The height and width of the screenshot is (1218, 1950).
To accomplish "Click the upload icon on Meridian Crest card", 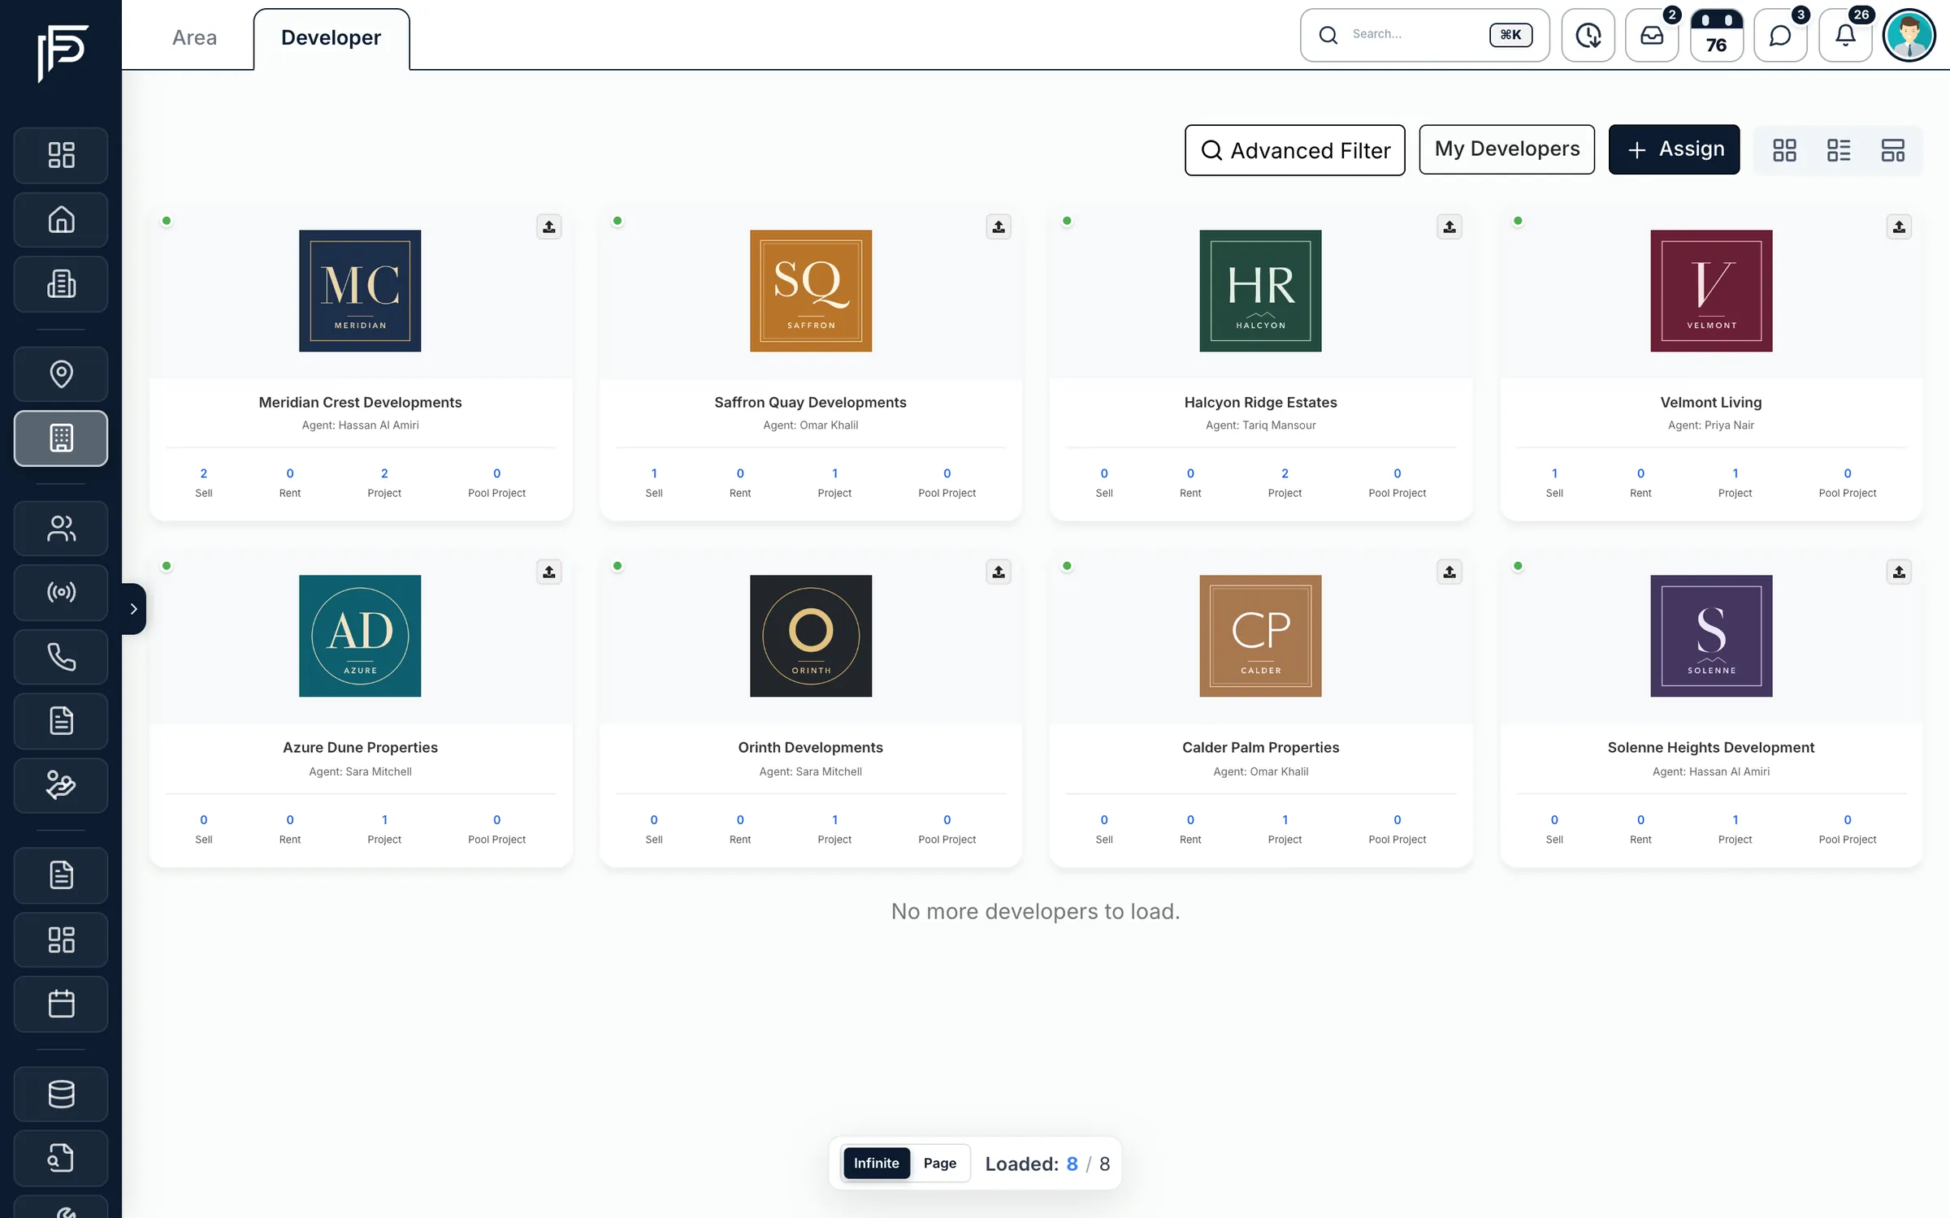I will click(549, 227).
